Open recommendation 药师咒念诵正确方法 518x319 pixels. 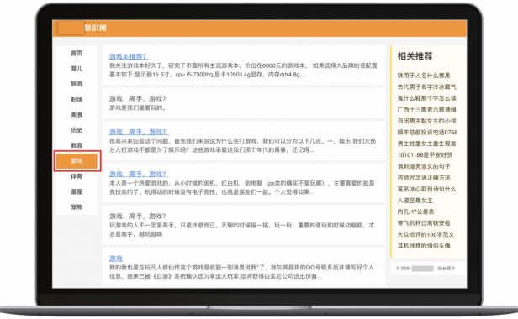click(x=424, y=178)
